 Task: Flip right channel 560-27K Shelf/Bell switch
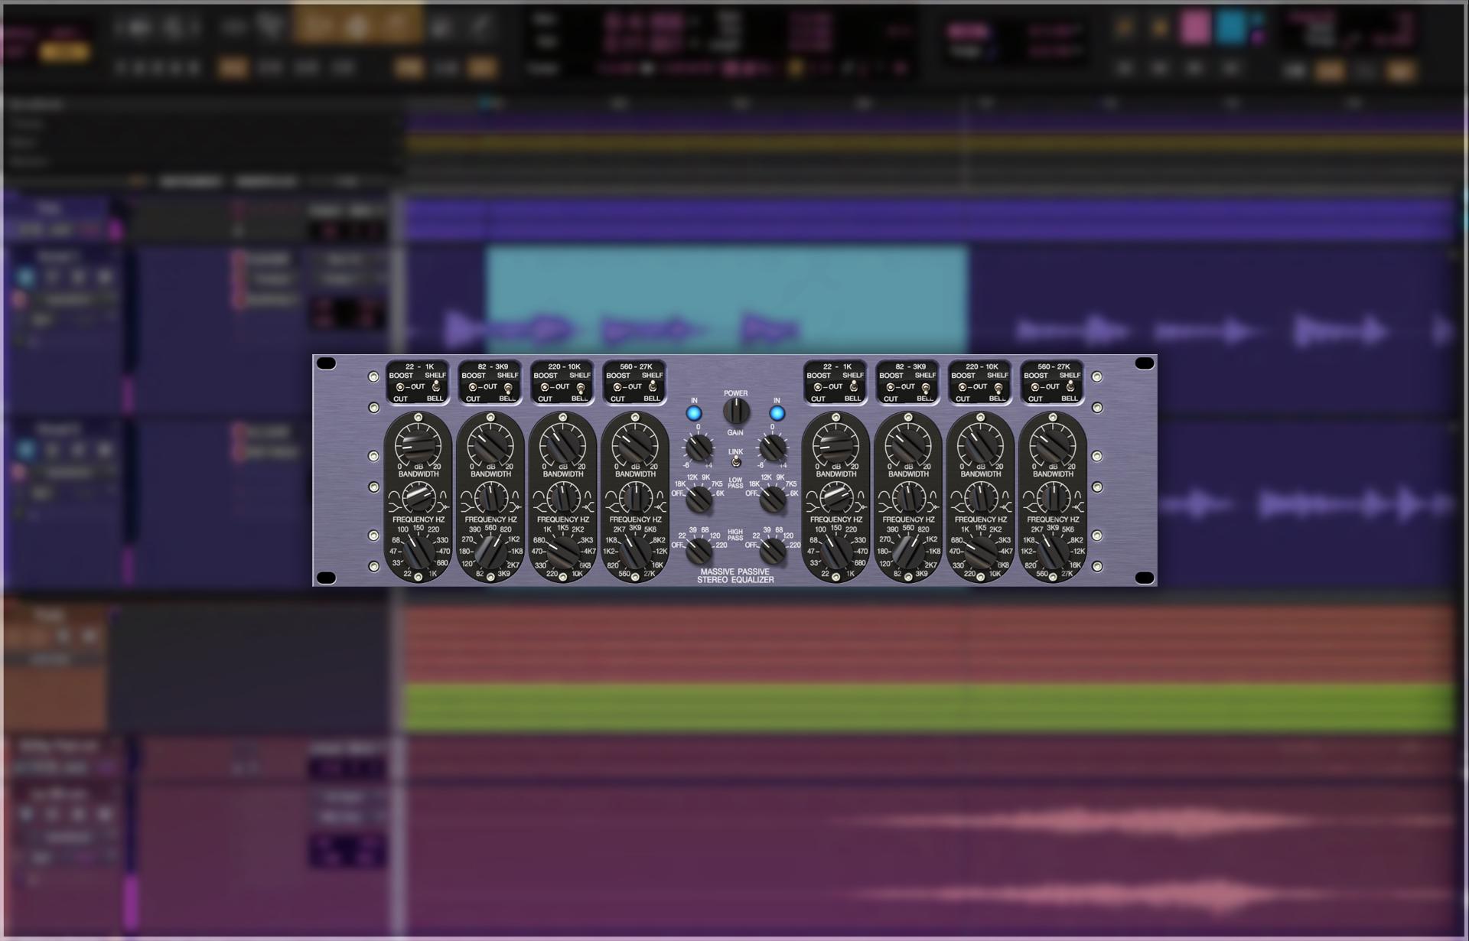pos(1070,387)
